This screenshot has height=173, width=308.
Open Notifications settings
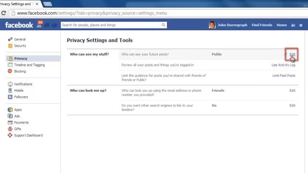23,84
